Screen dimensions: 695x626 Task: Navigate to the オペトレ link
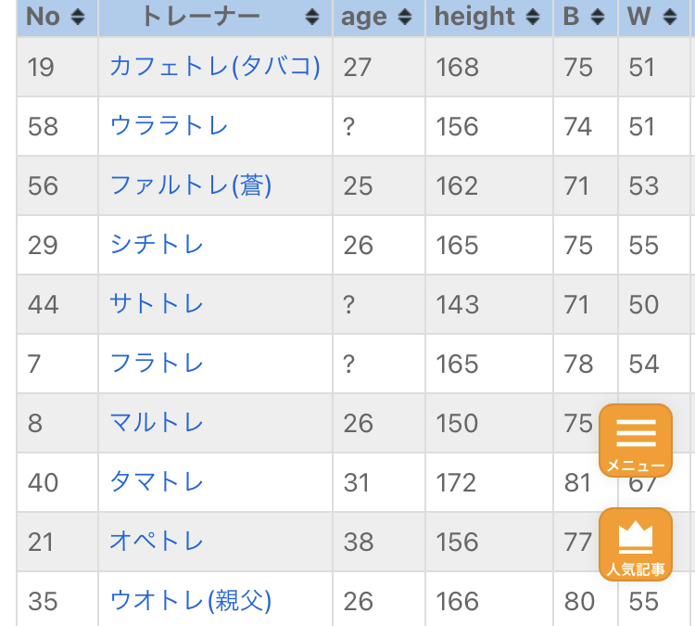(157, 542)
